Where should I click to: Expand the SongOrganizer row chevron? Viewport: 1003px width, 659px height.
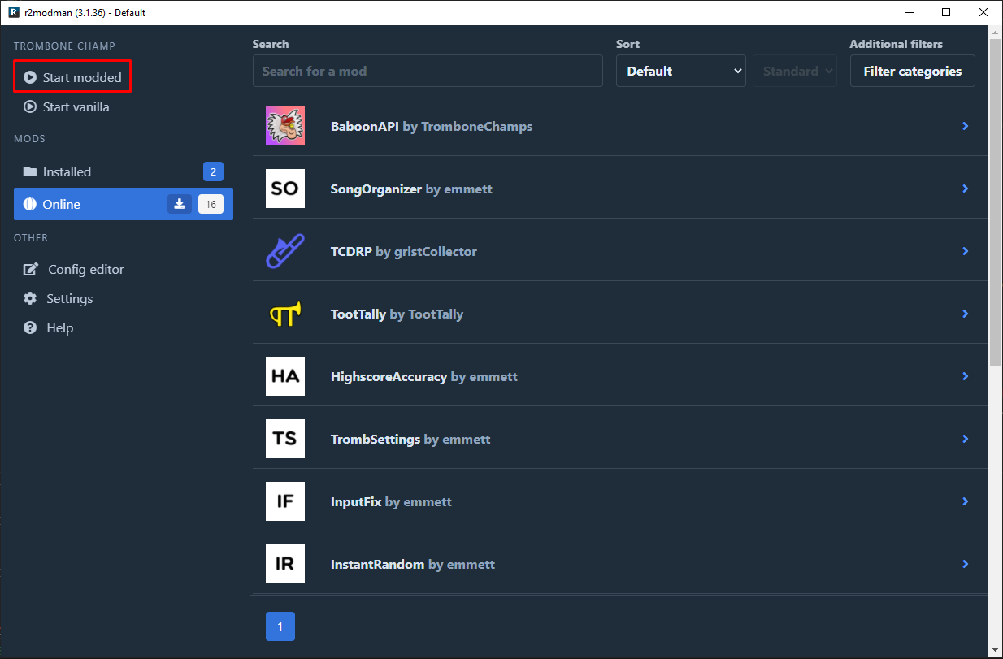click(966, 189)
